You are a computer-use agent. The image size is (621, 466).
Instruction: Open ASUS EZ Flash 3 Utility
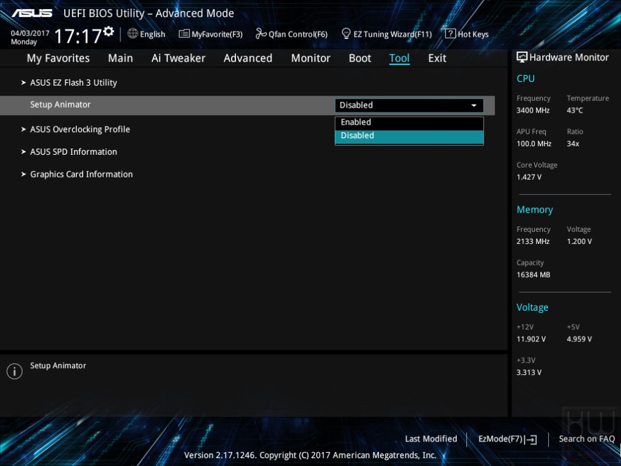point(74,83)
